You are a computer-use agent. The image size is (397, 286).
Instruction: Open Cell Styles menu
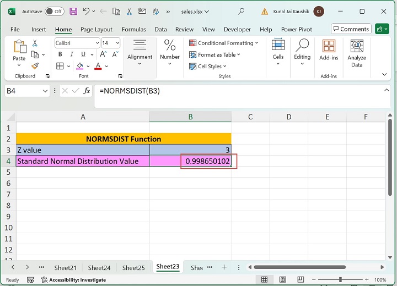[208, 66]
